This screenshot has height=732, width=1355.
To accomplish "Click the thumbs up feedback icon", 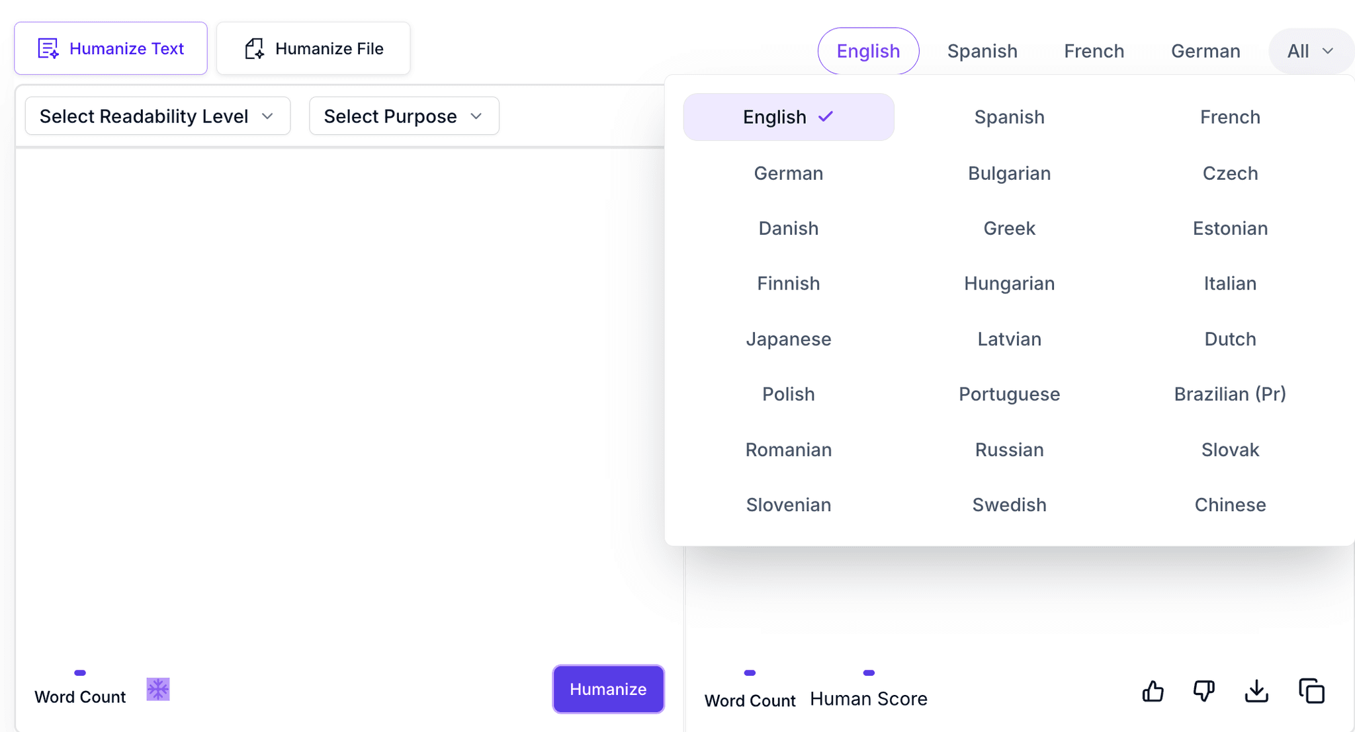I will [x=1153, y=692].
